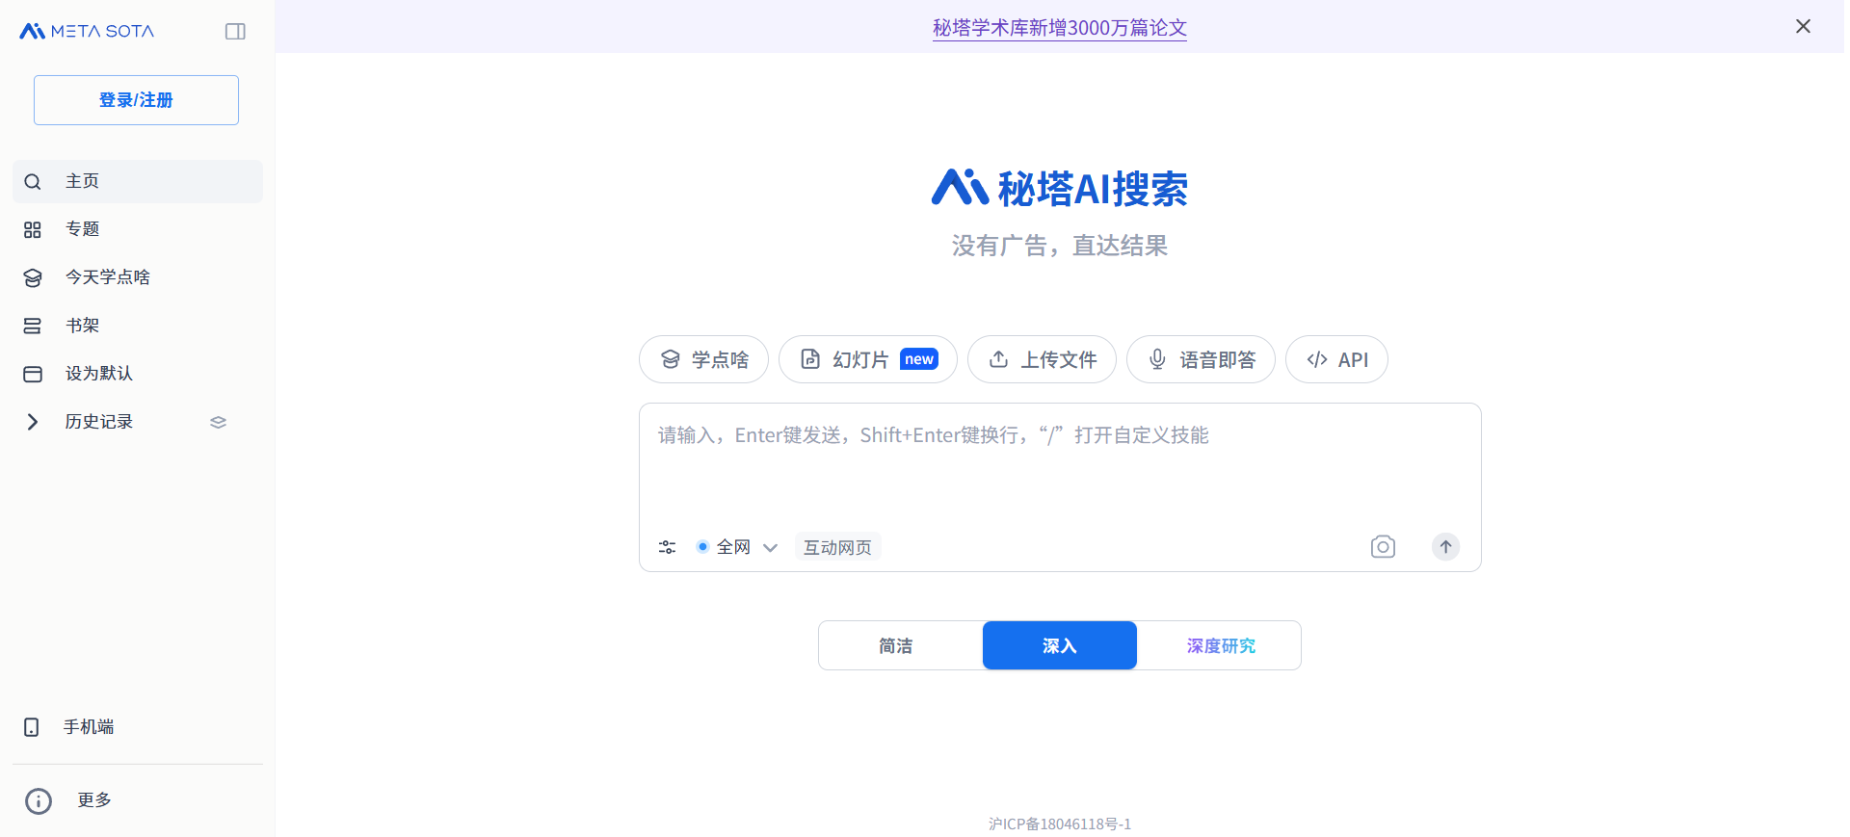Click the layers icon beside 历史记录

click(x=219, y=422)
